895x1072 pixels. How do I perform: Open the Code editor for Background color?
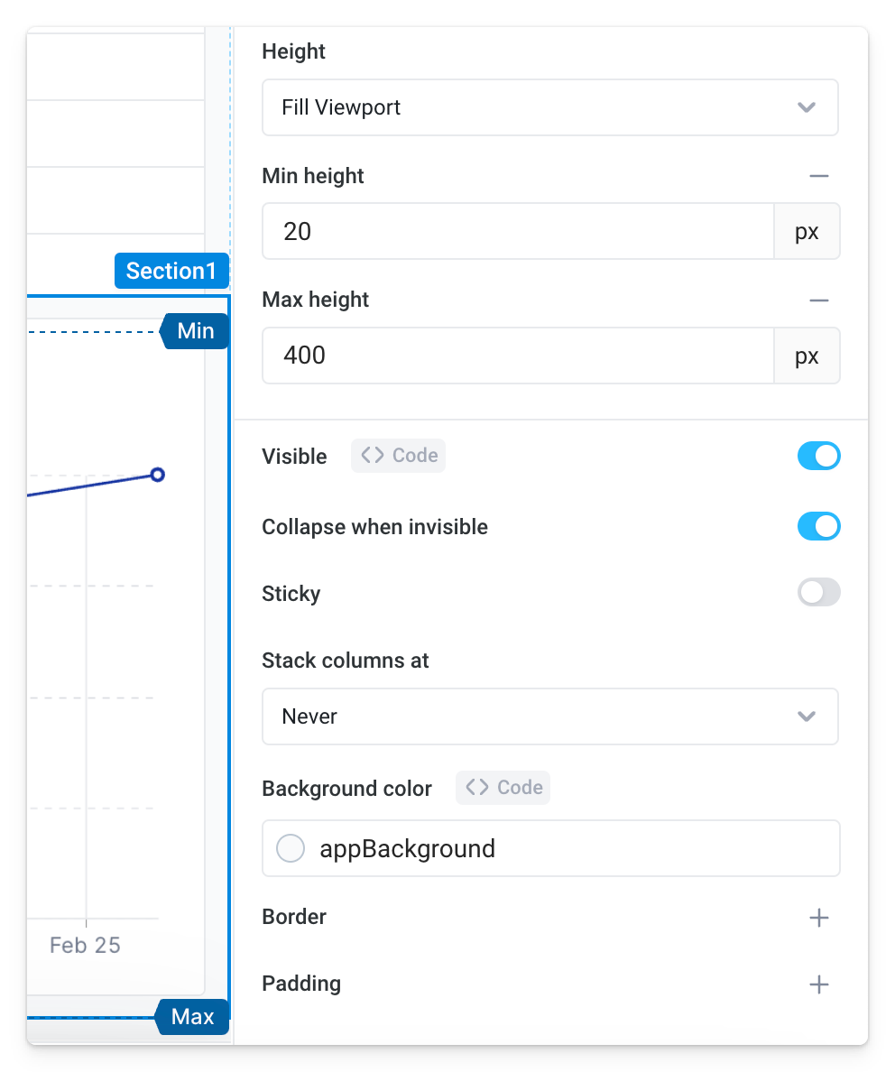[x=503, y=787]
